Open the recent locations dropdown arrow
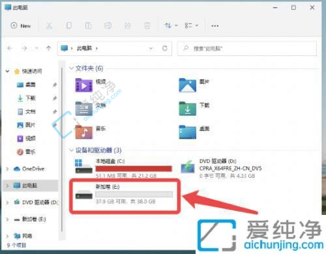The image size is (326, 254). pyautogui.click(x=37, y=48)
